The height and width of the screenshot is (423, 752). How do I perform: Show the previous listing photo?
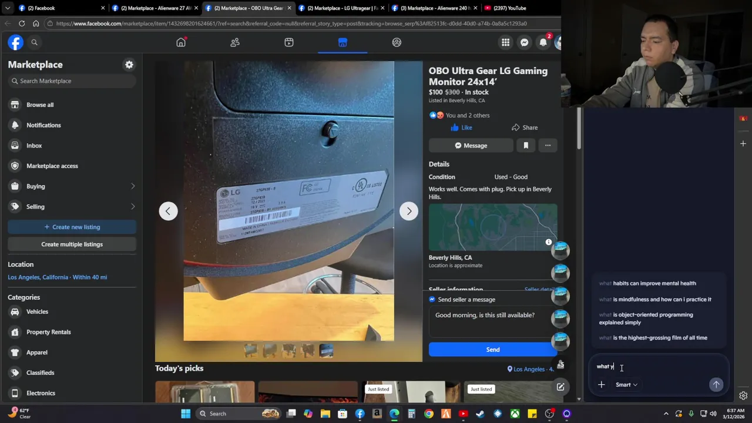coord(168,211)
